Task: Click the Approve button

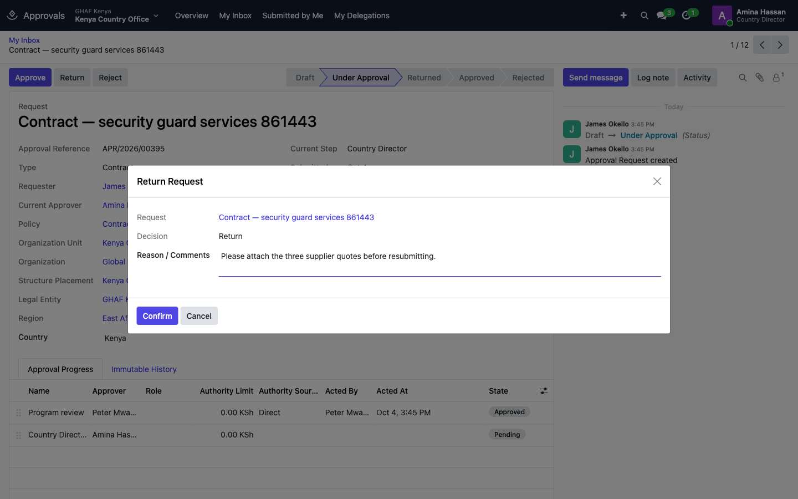Action: 30,78
